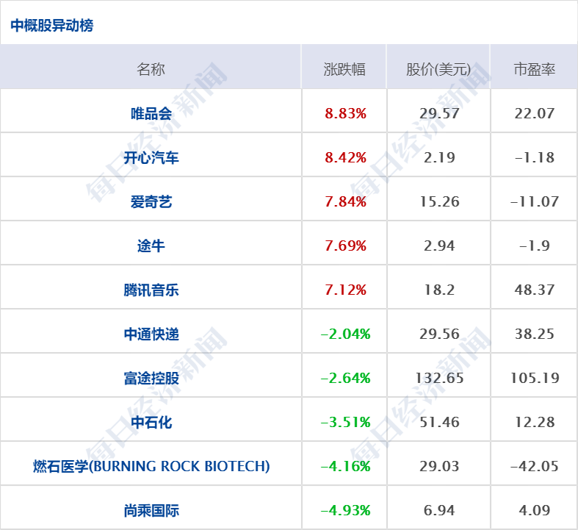The width and height of the screenshot is (578, 530).
Task: Select the 132.65 price cell
Action: [x=439, y=378]
